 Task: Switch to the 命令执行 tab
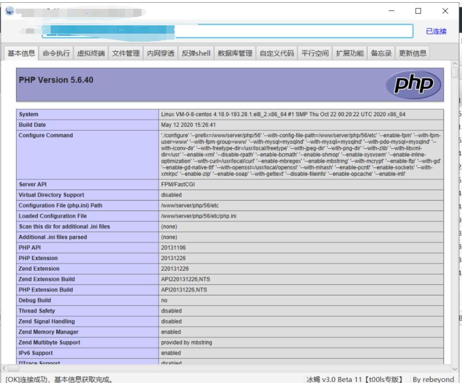pyautogui.click(x=56, y=53)
